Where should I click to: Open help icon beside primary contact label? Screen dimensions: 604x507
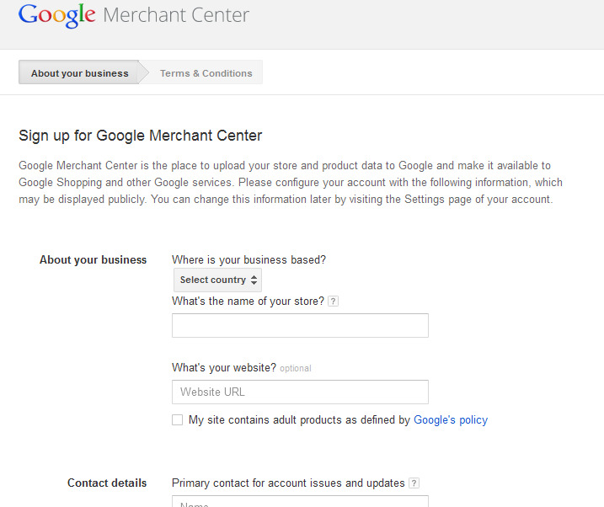[x=414, y=483]
